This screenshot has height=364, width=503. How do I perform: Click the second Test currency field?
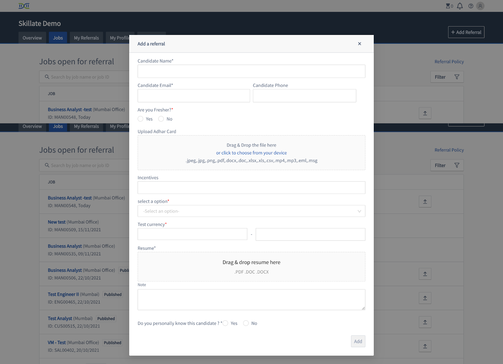click(311, 234)
